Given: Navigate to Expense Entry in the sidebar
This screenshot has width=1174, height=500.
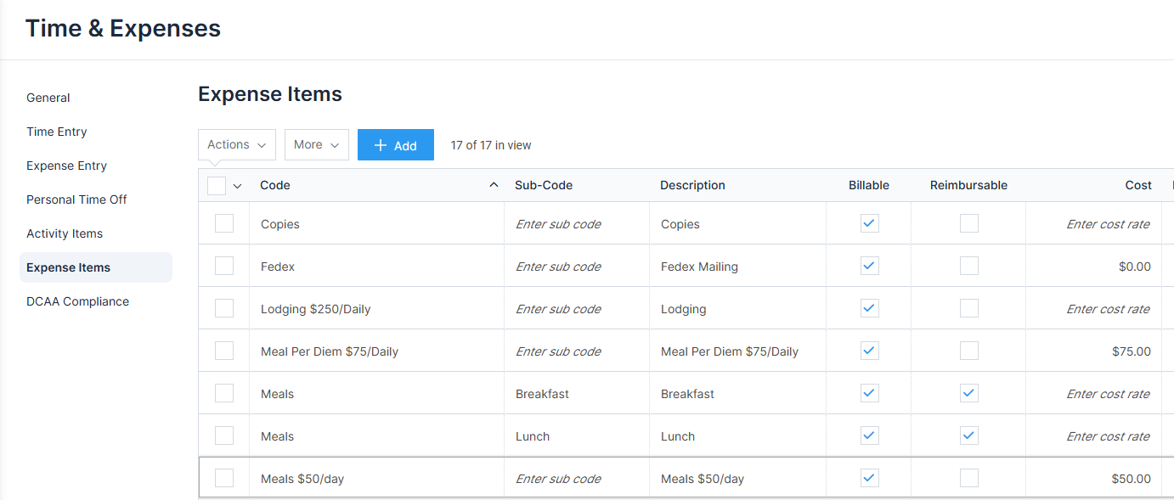Looking at the screenshot, I should click(x=66, y=166).
